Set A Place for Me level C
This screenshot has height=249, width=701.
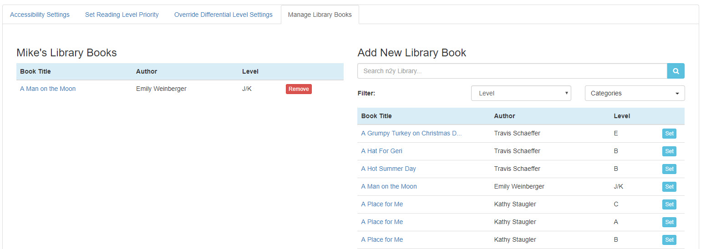click(x=669, y=204)
